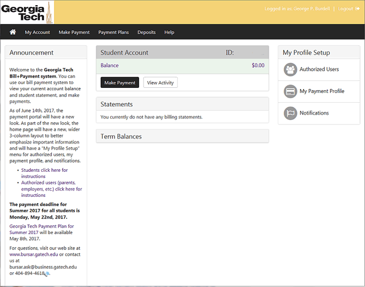Viewport: 365px width, 287px height.
Task: Open the My Account menu
Action: pyautogui.click(x=37, y=32)
